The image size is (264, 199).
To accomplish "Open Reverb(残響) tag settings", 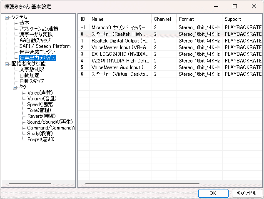I will tap(41, 116).
